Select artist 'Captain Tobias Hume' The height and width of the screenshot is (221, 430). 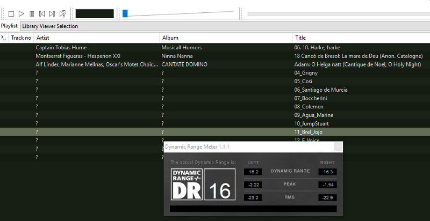coord(61,48)
